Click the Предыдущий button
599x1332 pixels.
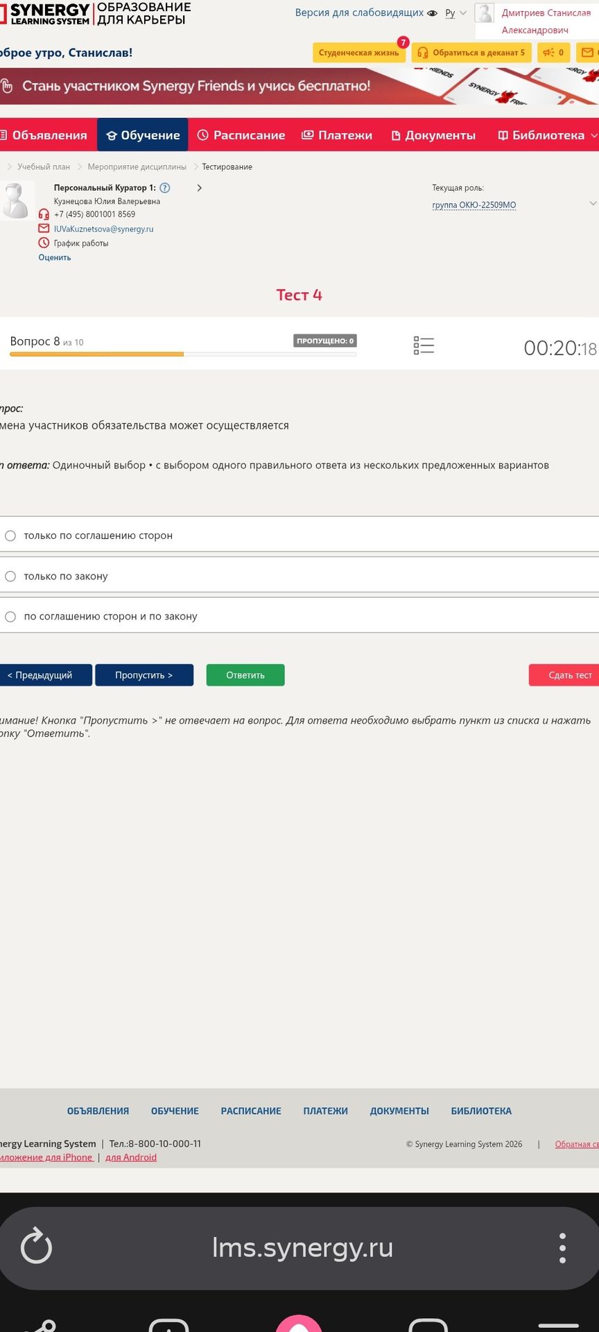(45, 675)
